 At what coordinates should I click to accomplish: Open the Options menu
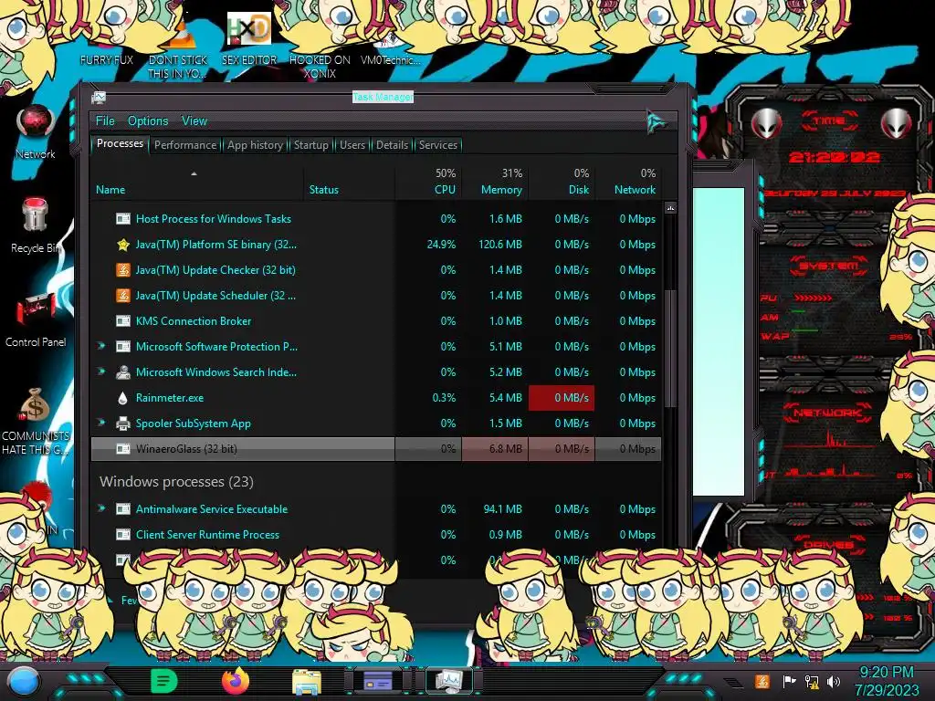pyautogui.click(x=148, y=121)
